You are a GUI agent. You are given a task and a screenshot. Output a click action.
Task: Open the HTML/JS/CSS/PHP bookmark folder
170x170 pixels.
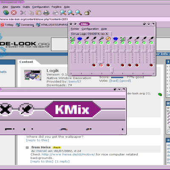pos(52,25)
